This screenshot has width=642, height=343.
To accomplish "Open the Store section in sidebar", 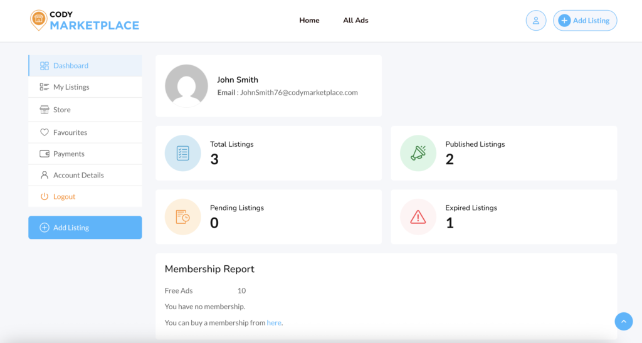I will [x=61, y=110].
